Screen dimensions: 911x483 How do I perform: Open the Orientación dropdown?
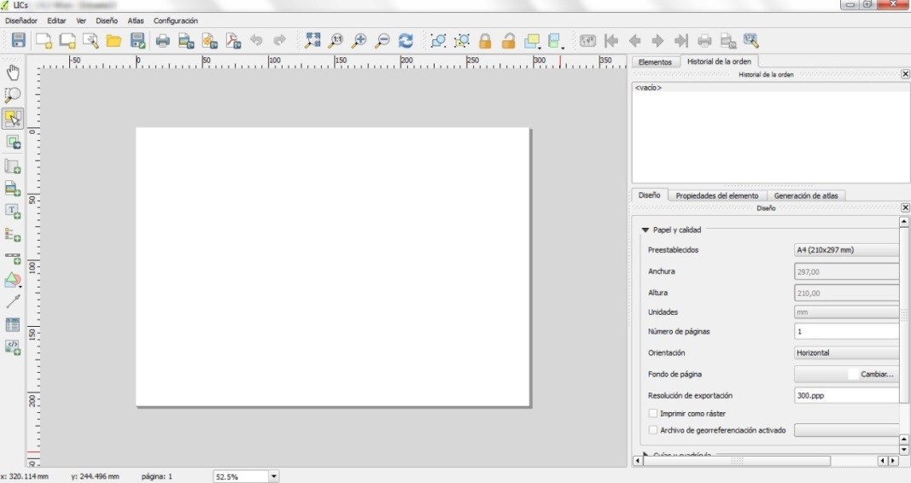pos(846,352)
